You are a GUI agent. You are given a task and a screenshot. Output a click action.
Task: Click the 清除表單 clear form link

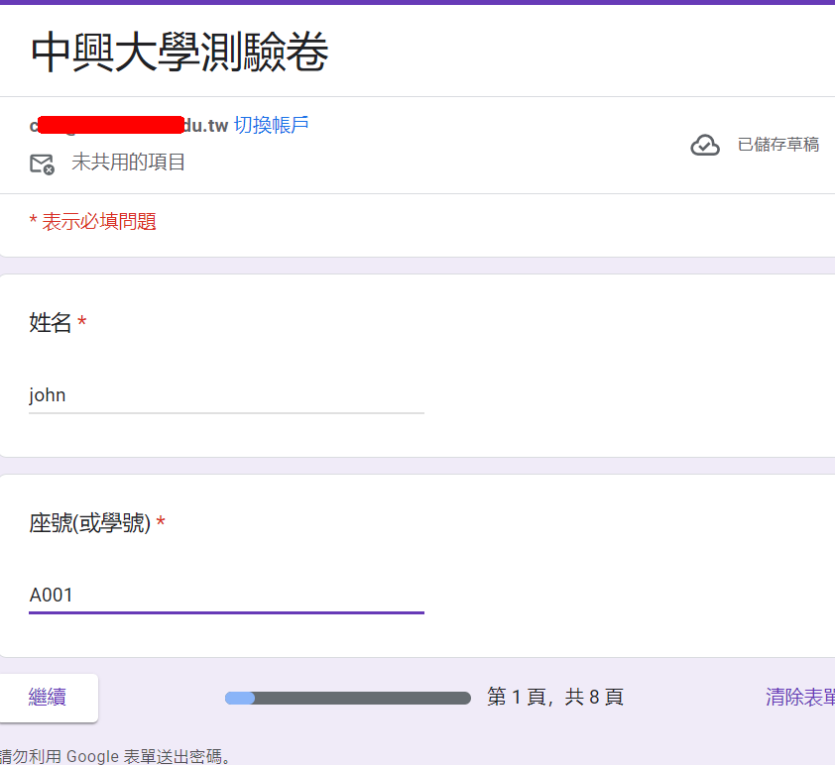coord(799,697)
